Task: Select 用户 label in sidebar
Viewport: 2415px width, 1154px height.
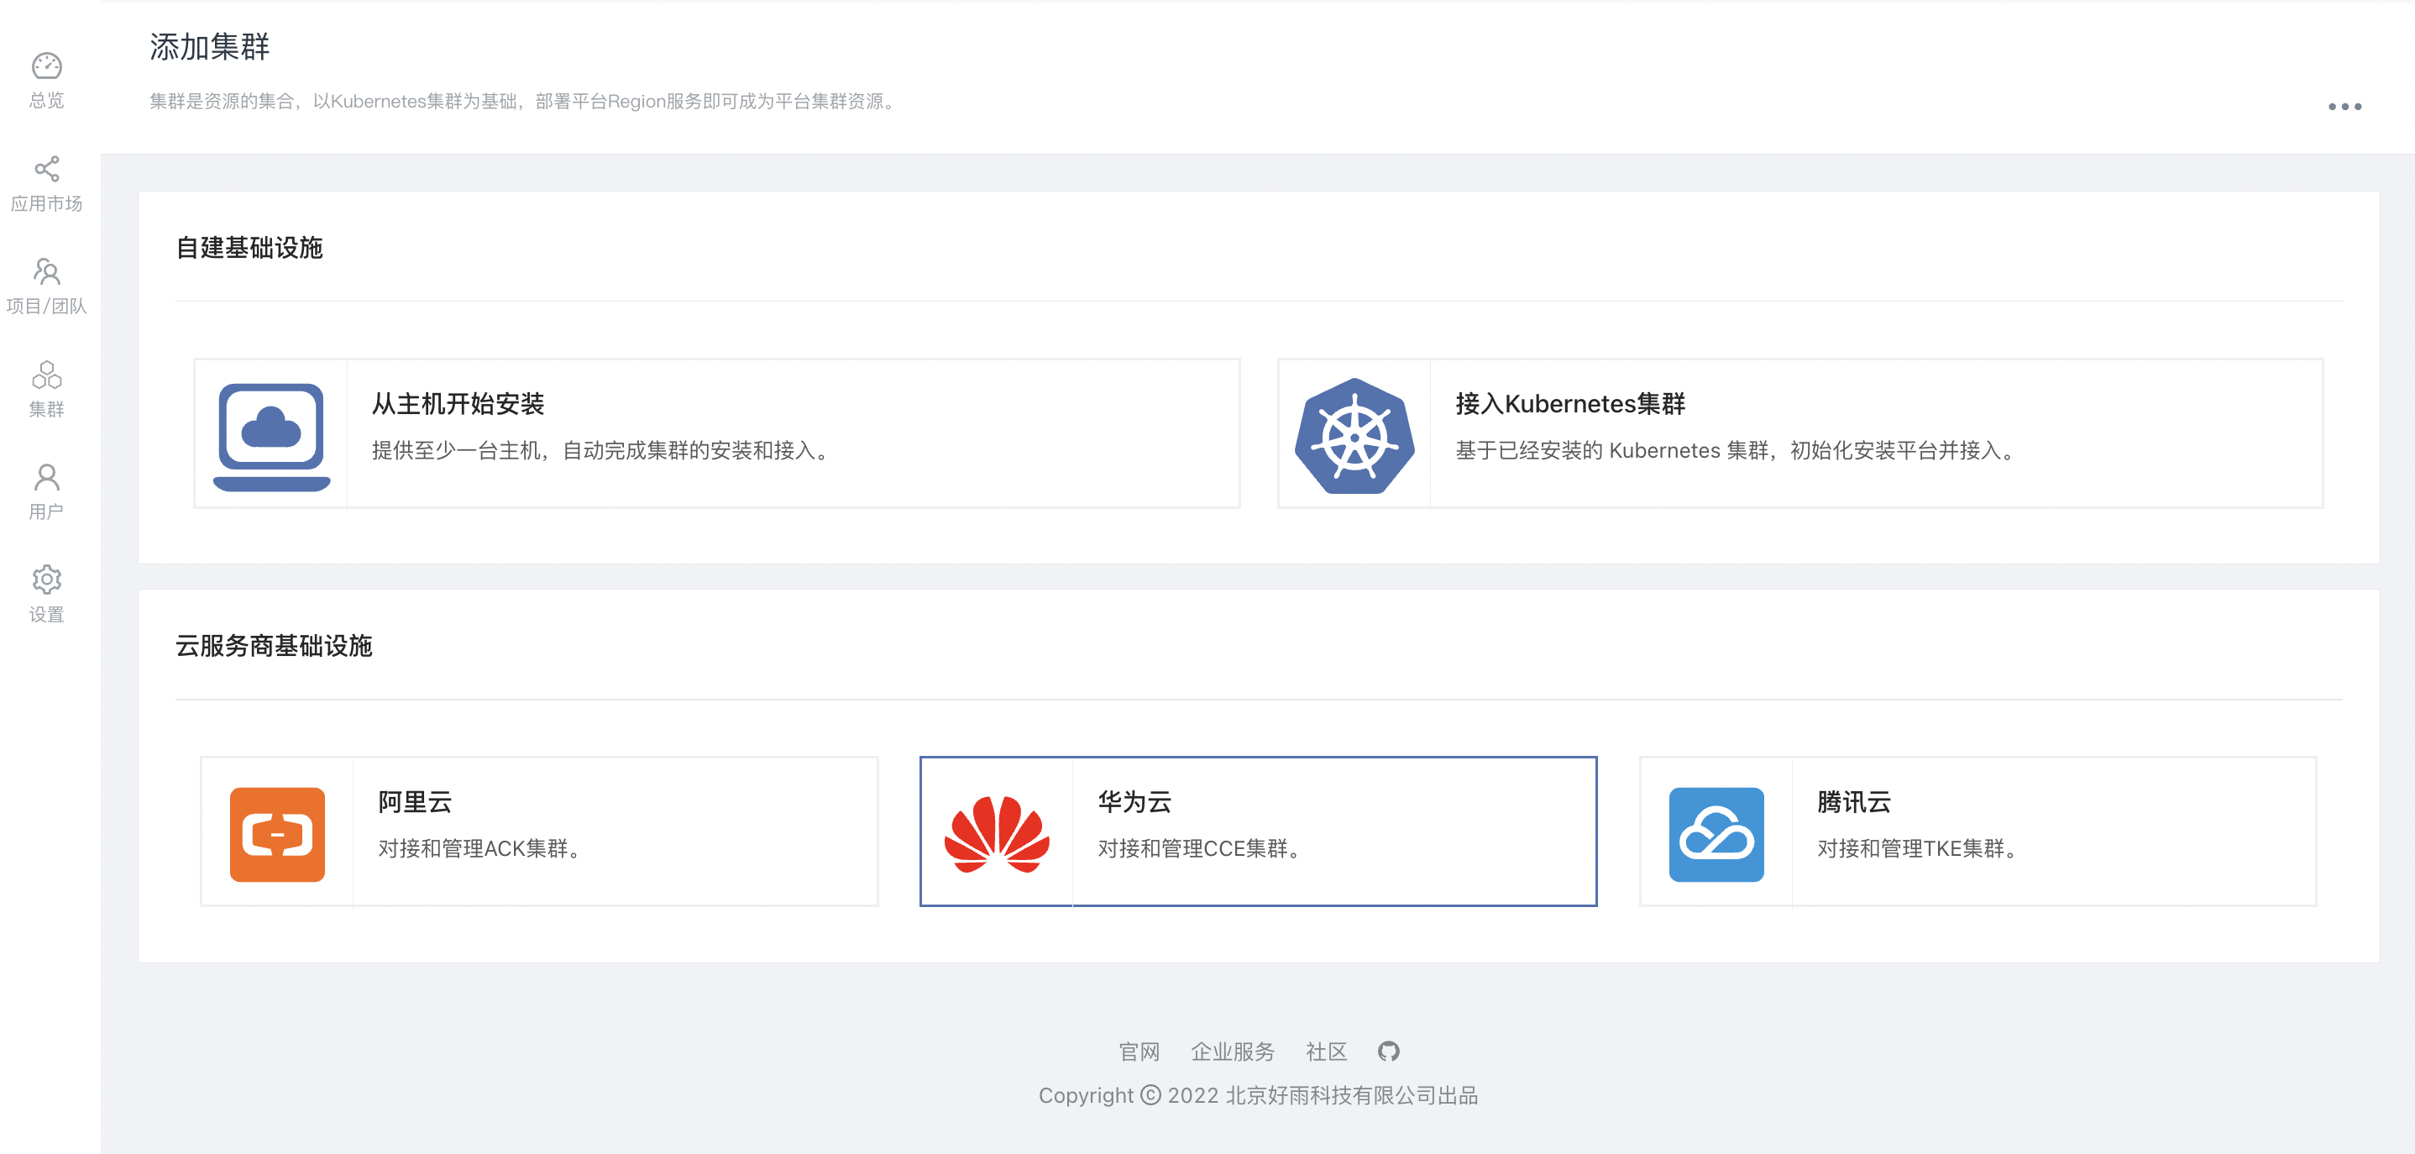Action: pos(47,511)
